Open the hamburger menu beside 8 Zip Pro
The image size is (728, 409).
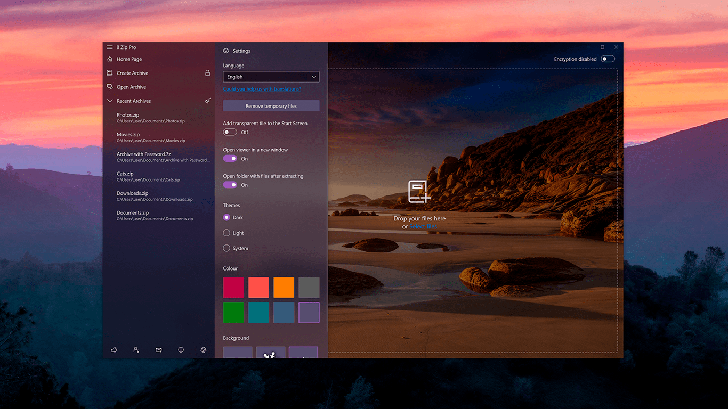click(x=110, y=47)
